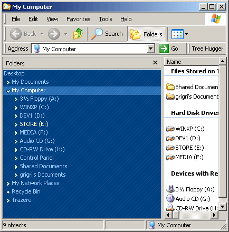This screenshot has height=232, width=229.
Task: Click the vertical scrollbar thumb
Action: (223, 131)
